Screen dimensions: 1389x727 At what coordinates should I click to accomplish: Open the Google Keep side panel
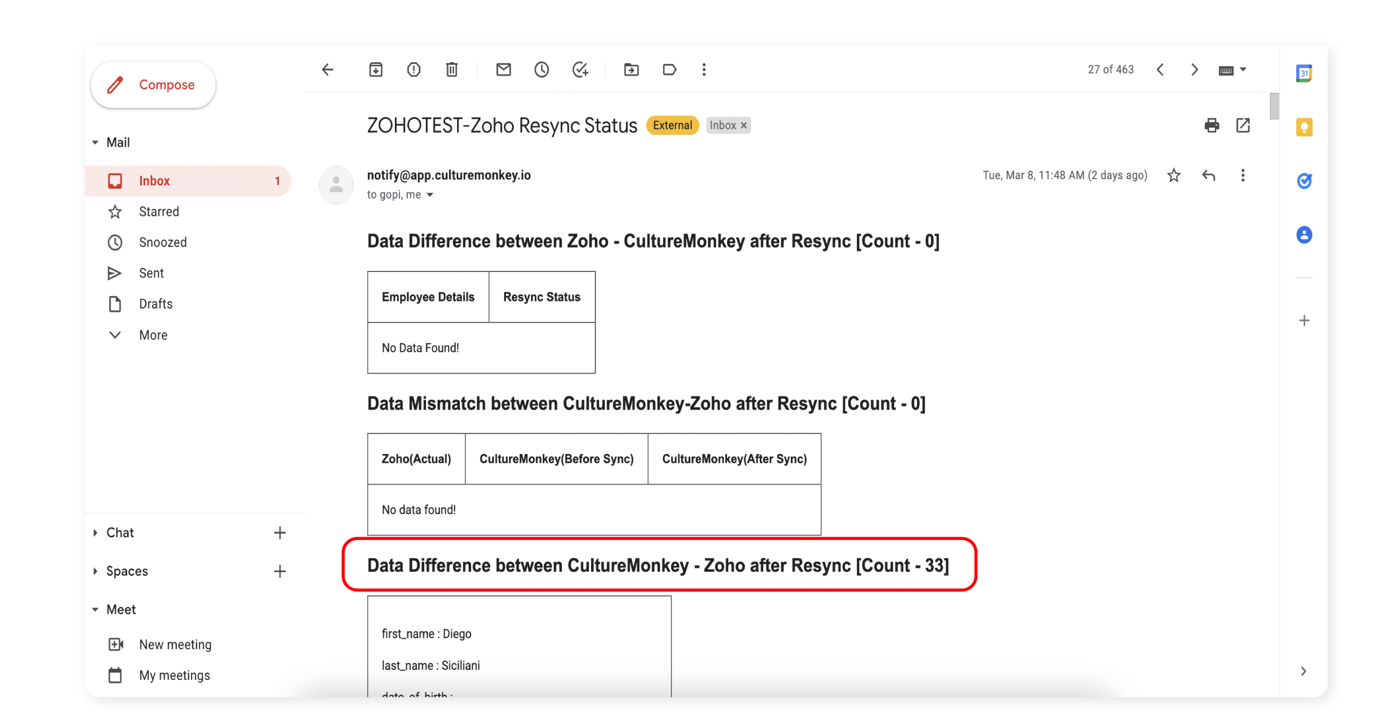(x=1304, y=127)
